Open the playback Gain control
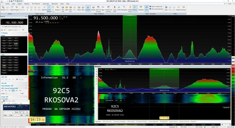 [115, 9]
